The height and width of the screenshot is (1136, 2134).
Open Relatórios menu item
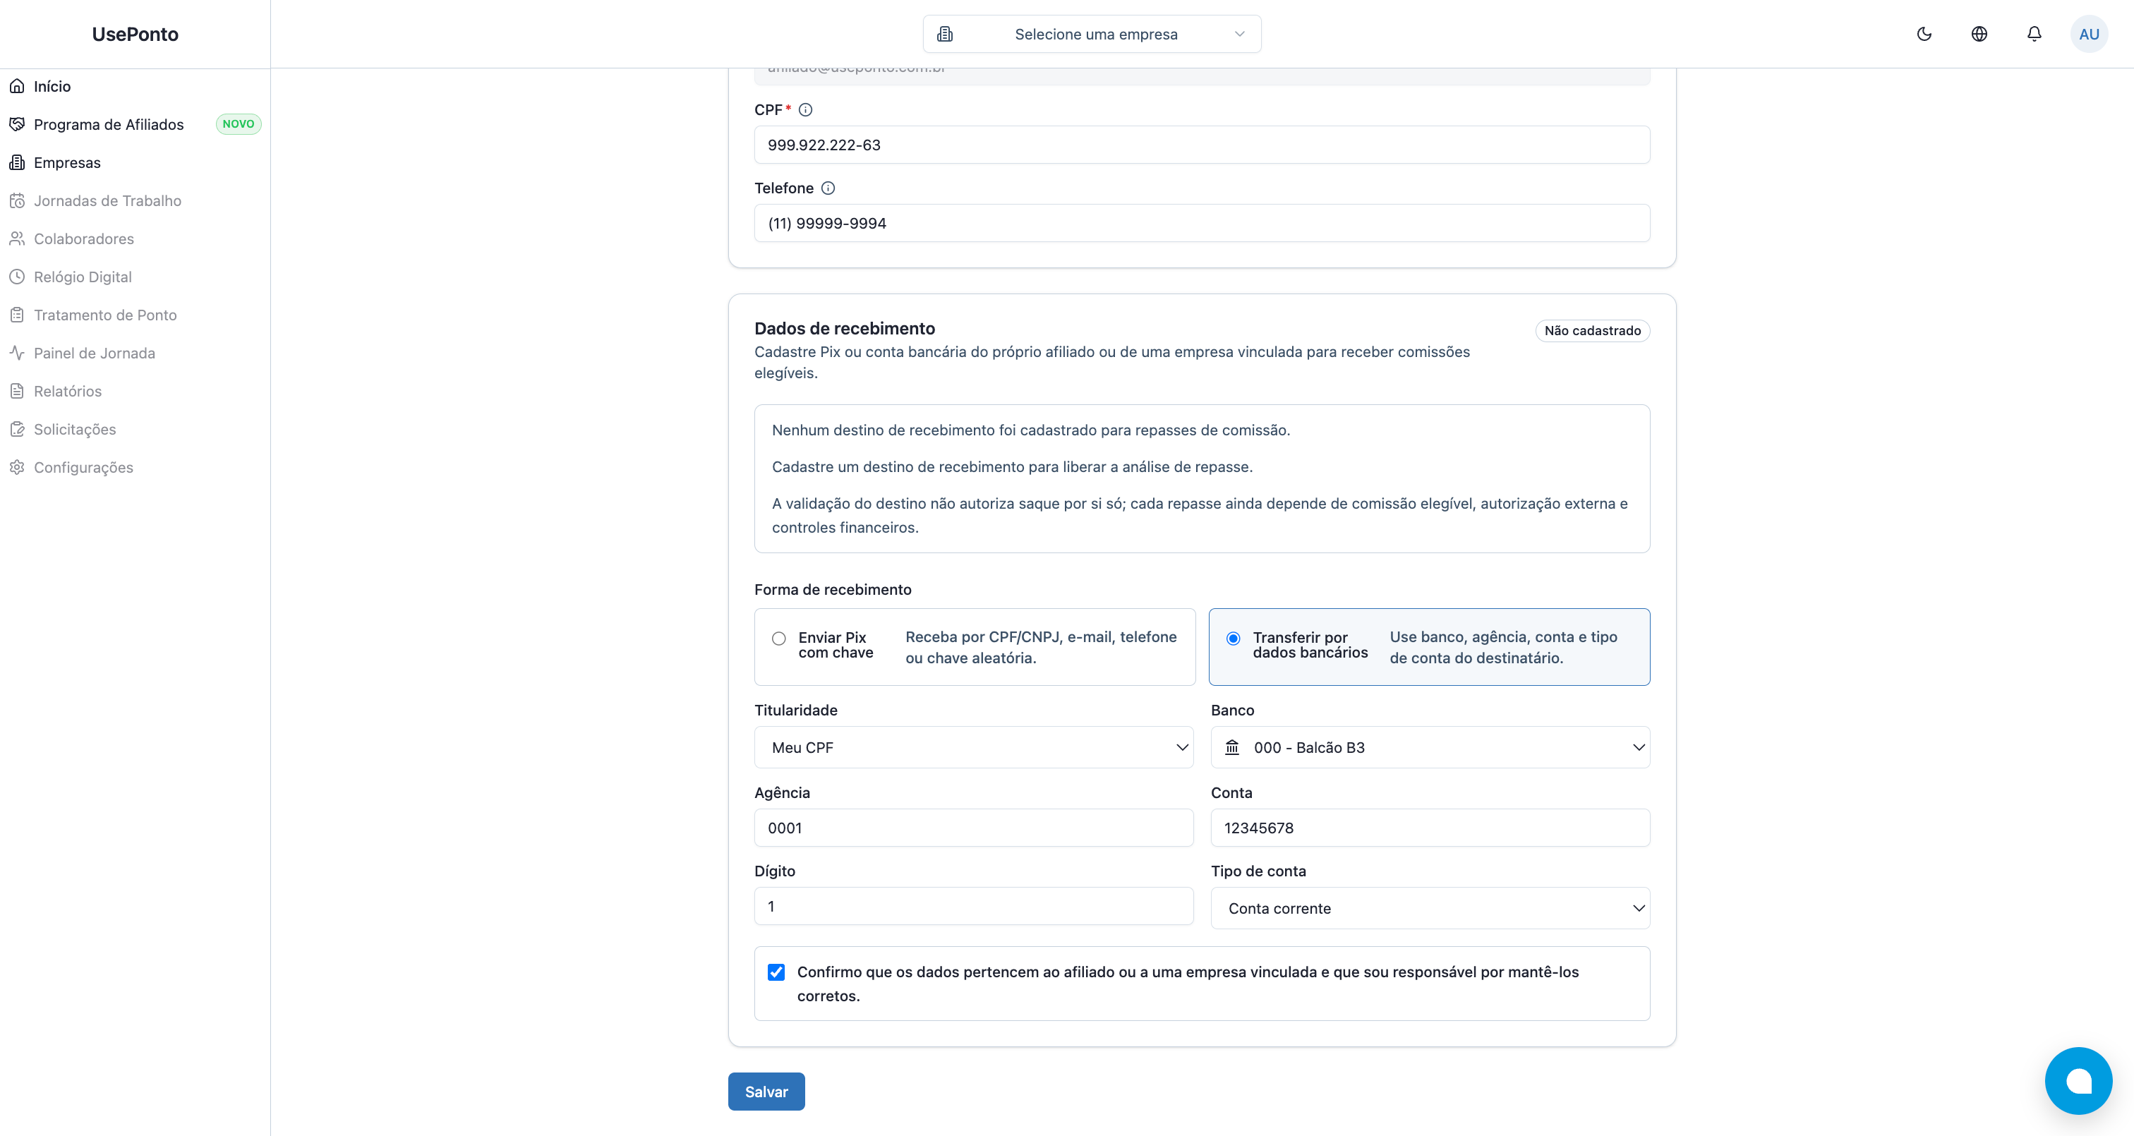pyautogui.click(x=135, y=391)
